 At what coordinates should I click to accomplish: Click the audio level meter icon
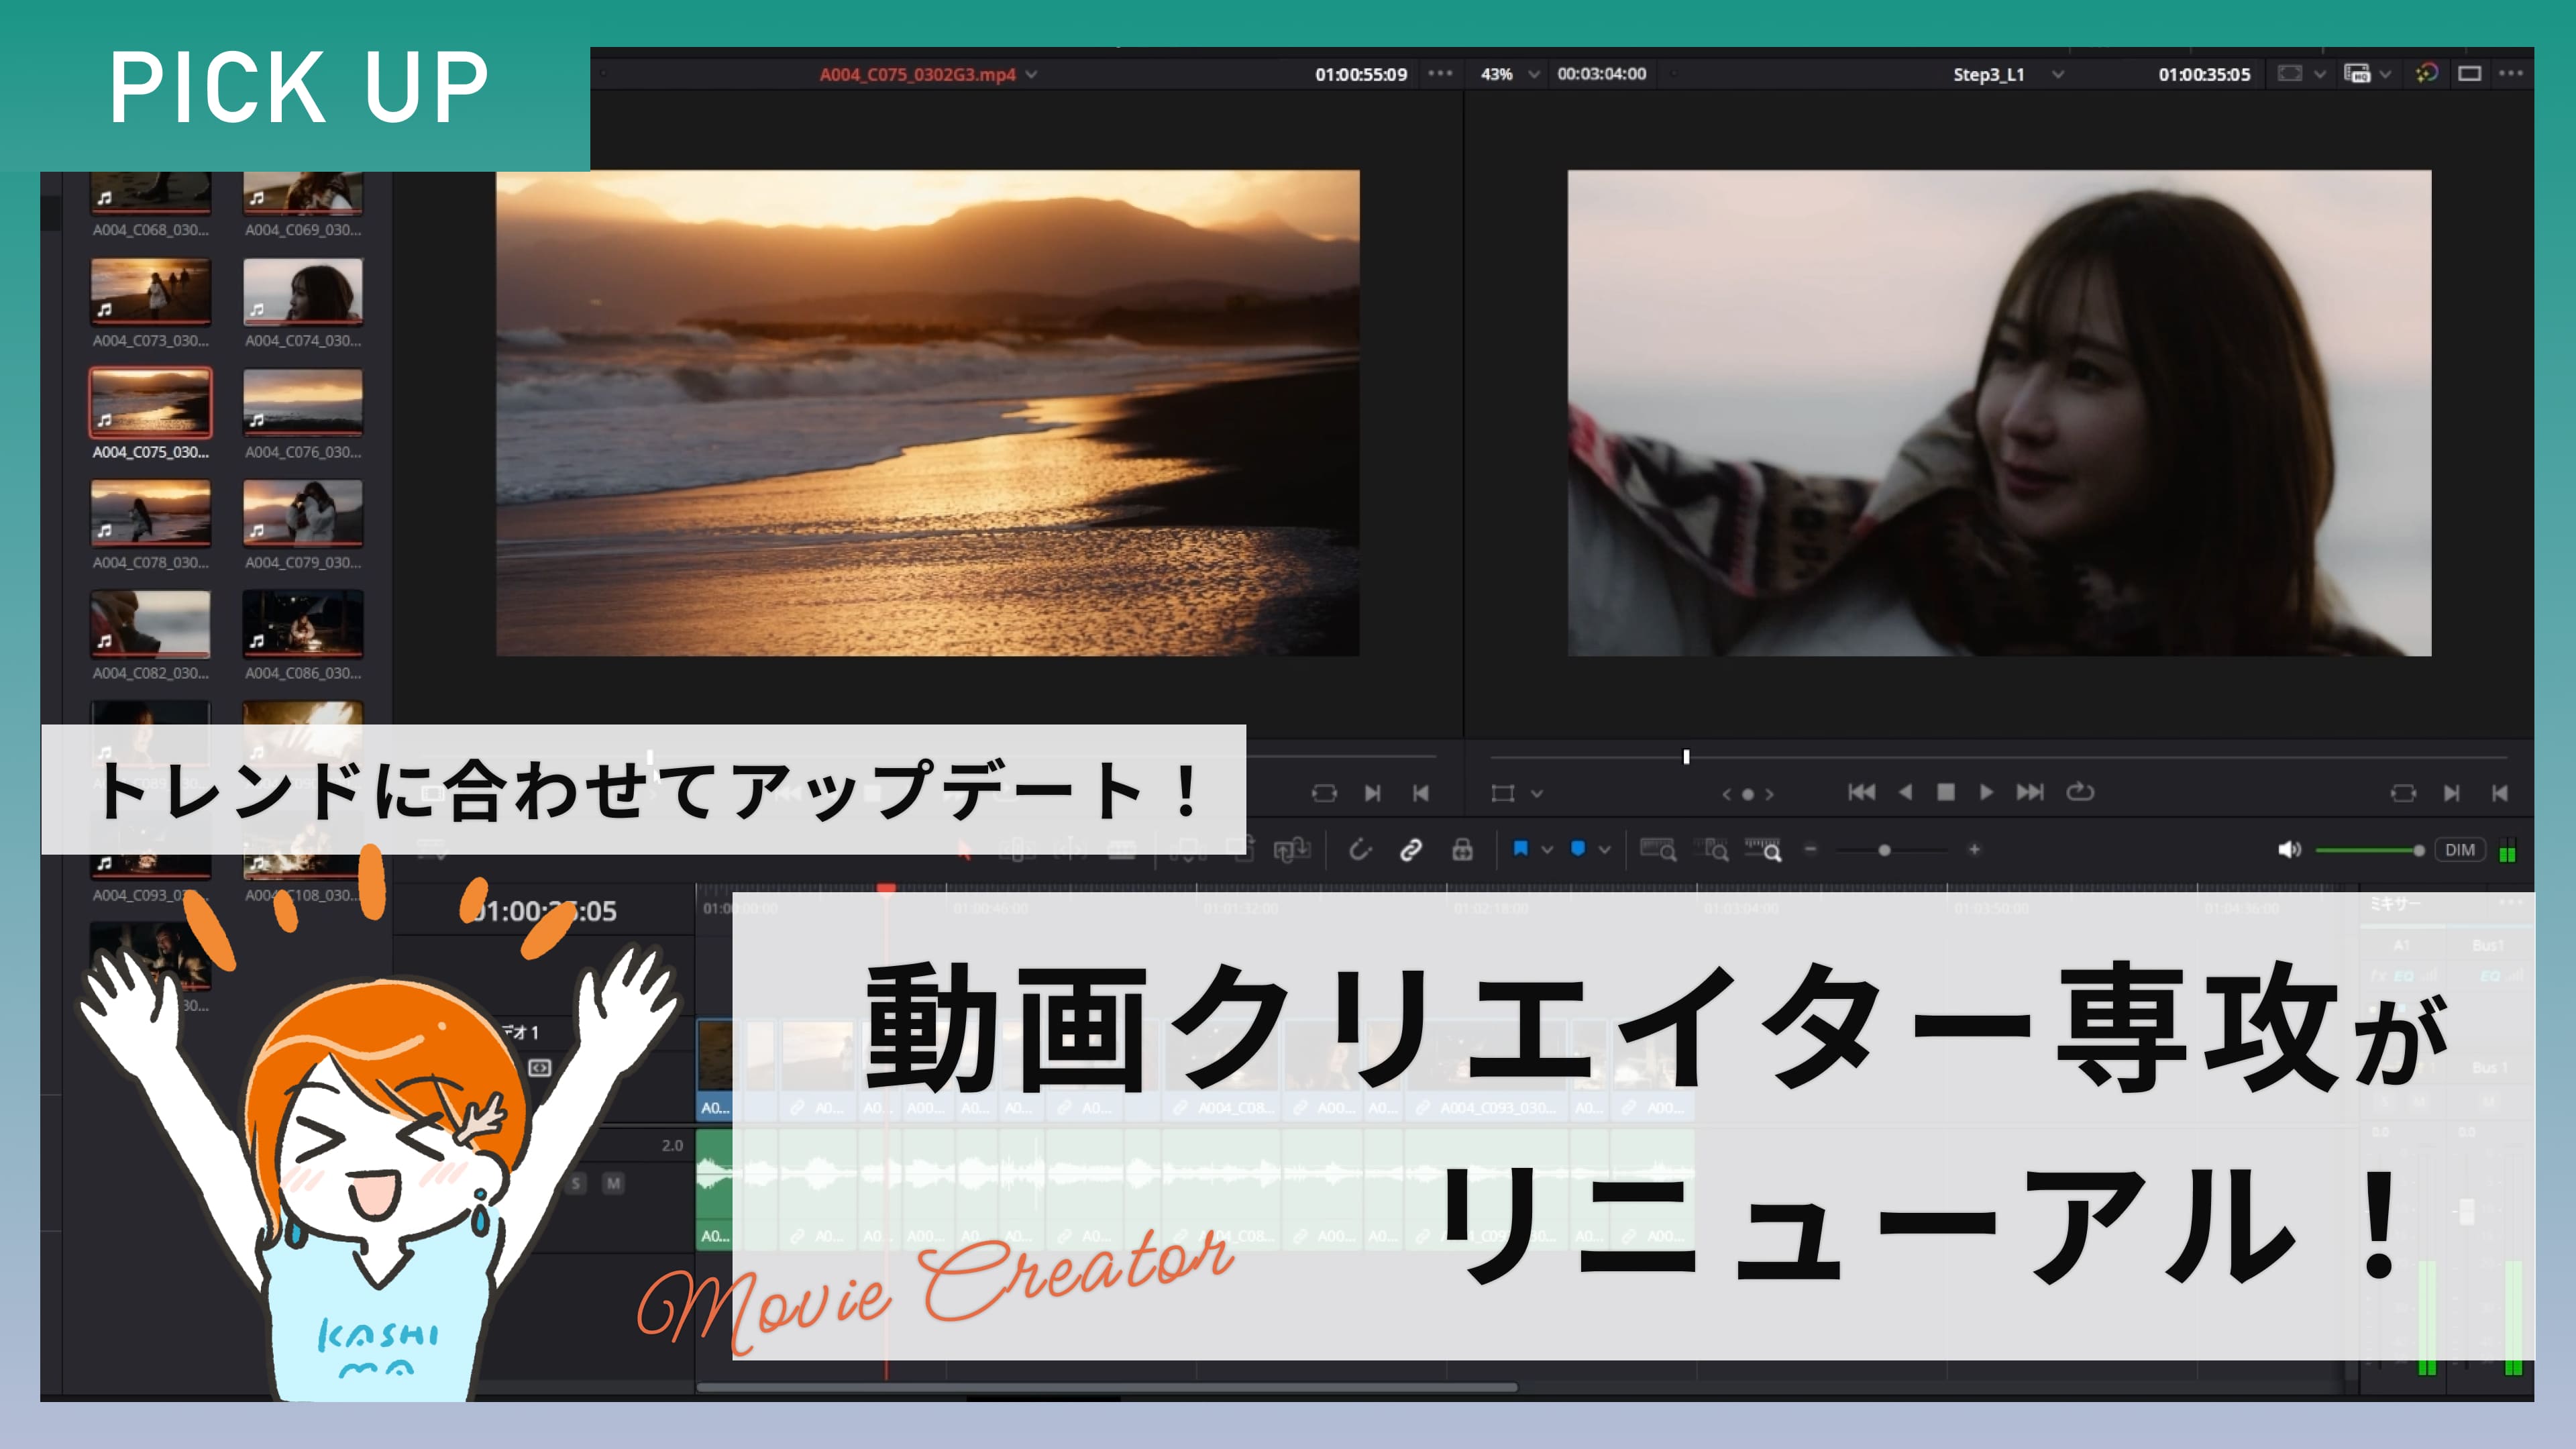[2508, 851]
